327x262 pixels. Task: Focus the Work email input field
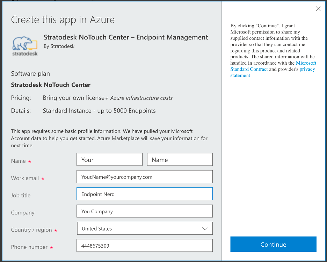click(x=145, y=177)
